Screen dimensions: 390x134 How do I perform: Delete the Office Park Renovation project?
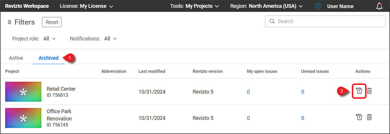(369, 117)
